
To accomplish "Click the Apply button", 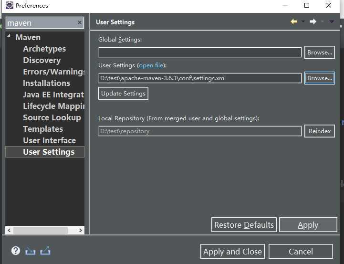I will [308, 225].
